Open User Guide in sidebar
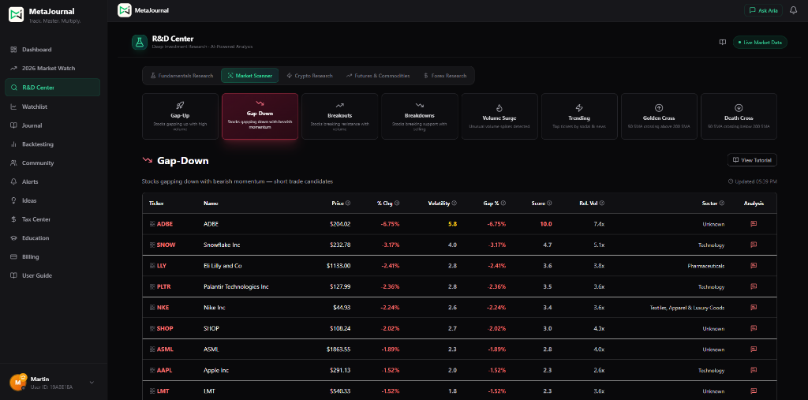808x400 pixels. 53,276
